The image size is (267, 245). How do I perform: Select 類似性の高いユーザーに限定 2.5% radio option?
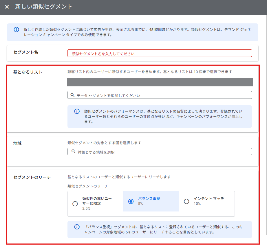point(75,204)
